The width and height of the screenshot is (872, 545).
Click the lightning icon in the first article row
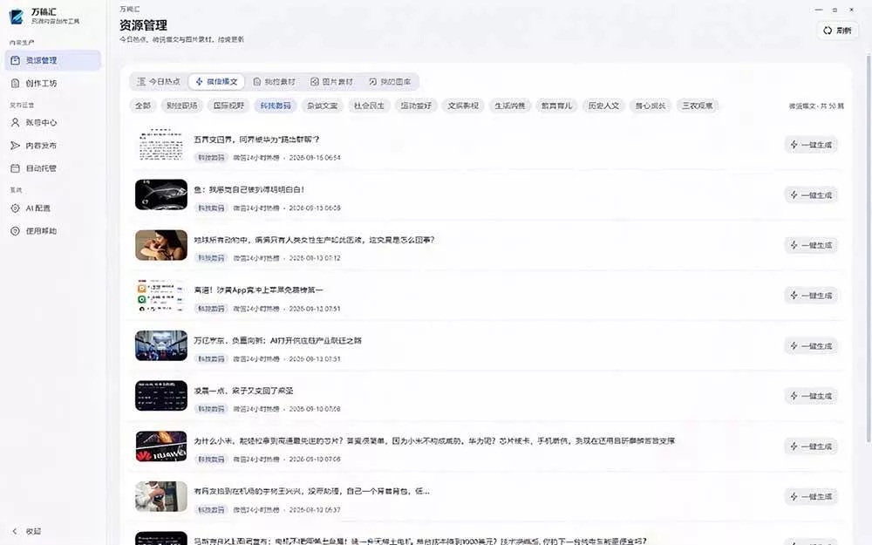click(794, 145)
